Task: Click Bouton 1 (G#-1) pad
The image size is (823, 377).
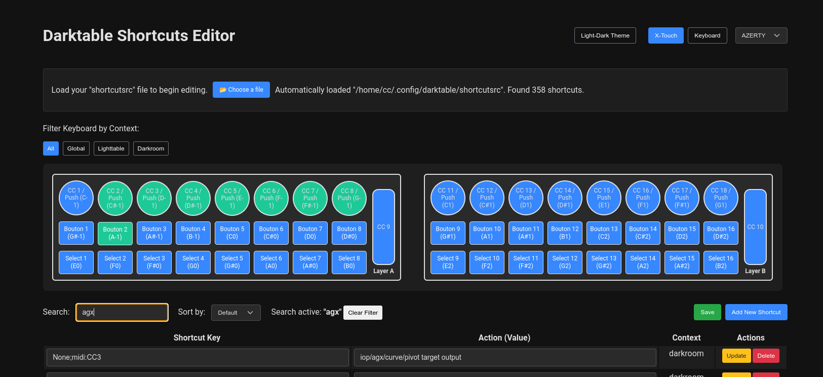Action: 76,233
